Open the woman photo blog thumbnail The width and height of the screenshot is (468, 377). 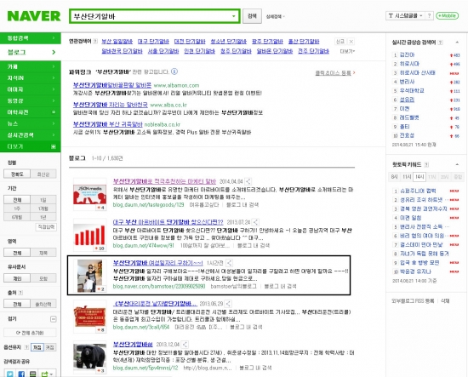click(x=89, y=276)
